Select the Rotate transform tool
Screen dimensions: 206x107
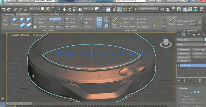[70, 9]
